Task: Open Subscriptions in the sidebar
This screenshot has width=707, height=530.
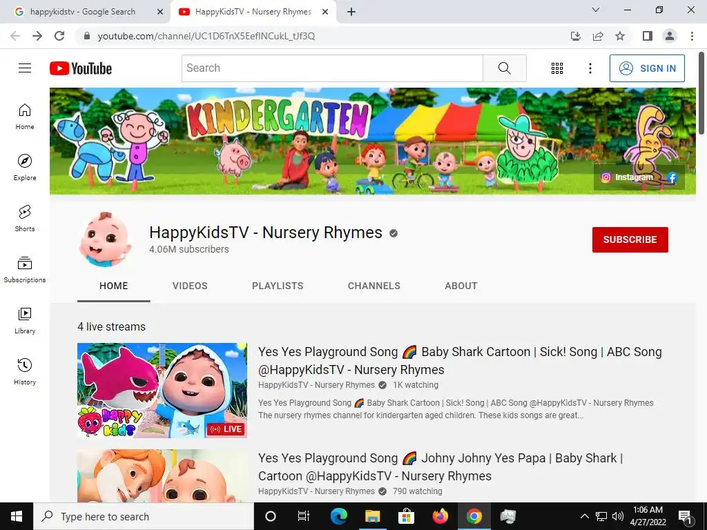Action: point(25,270)
